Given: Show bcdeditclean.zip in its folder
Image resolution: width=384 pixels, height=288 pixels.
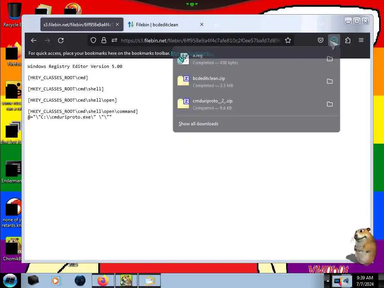Looking at the screenshot, I should [x=330, y=81].
